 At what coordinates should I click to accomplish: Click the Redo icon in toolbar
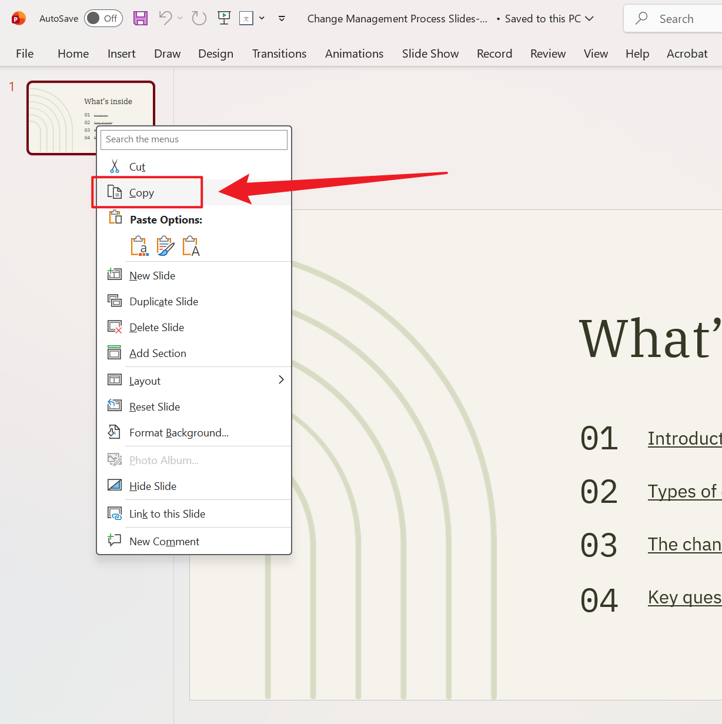tap(199, 18)
